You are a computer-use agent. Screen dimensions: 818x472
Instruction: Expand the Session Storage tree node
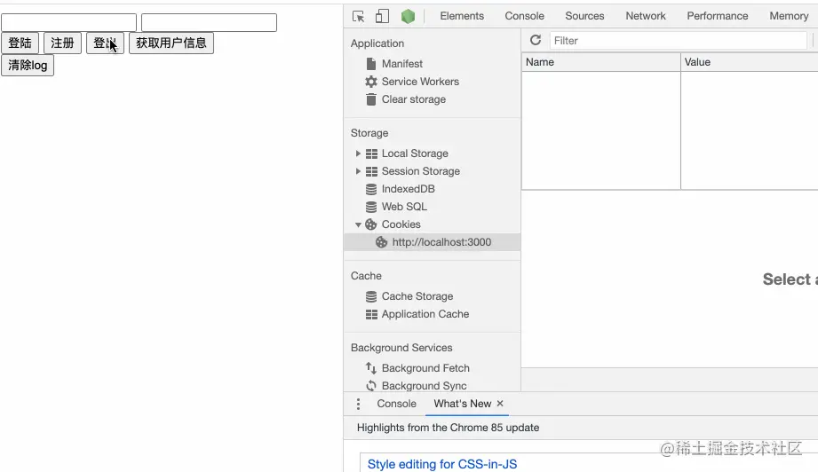coord(358,171)
